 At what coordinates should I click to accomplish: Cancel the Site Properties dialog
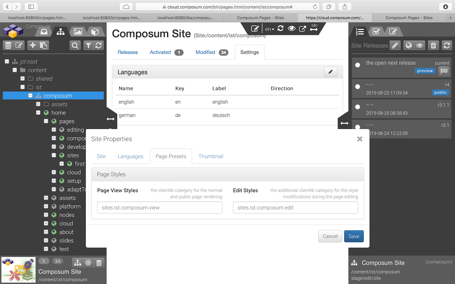pos(330,236)
